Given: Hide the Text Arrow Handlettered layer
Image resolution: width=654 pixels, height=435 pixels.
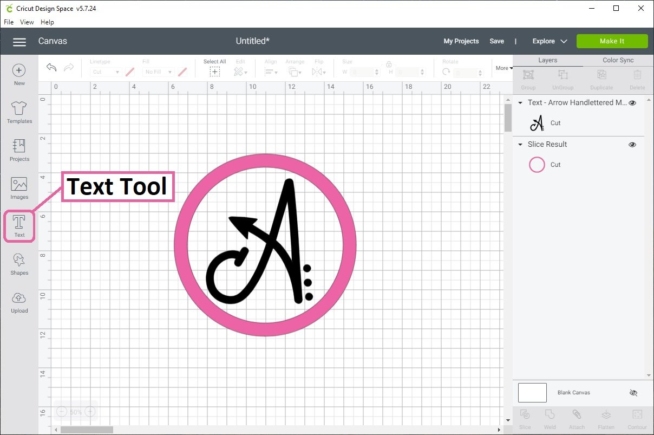Looking at the screenshot, I should (632, 103).
